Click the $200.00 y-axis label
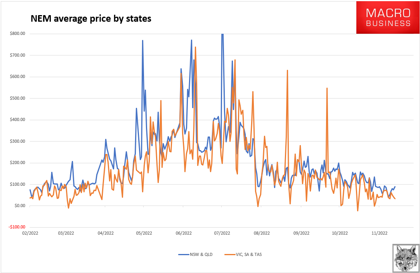 tap(17, 162)
